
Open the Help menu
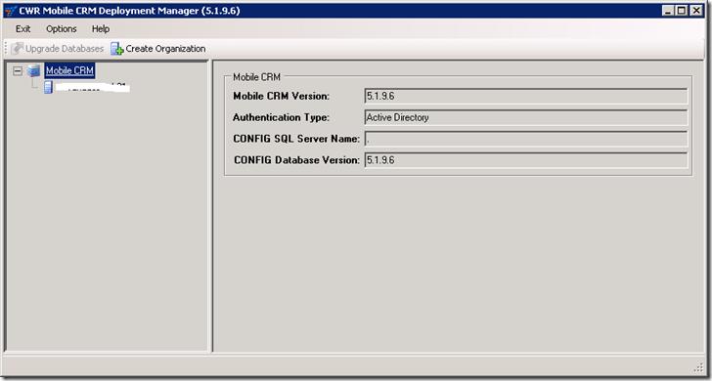click(x=101, y=29)
